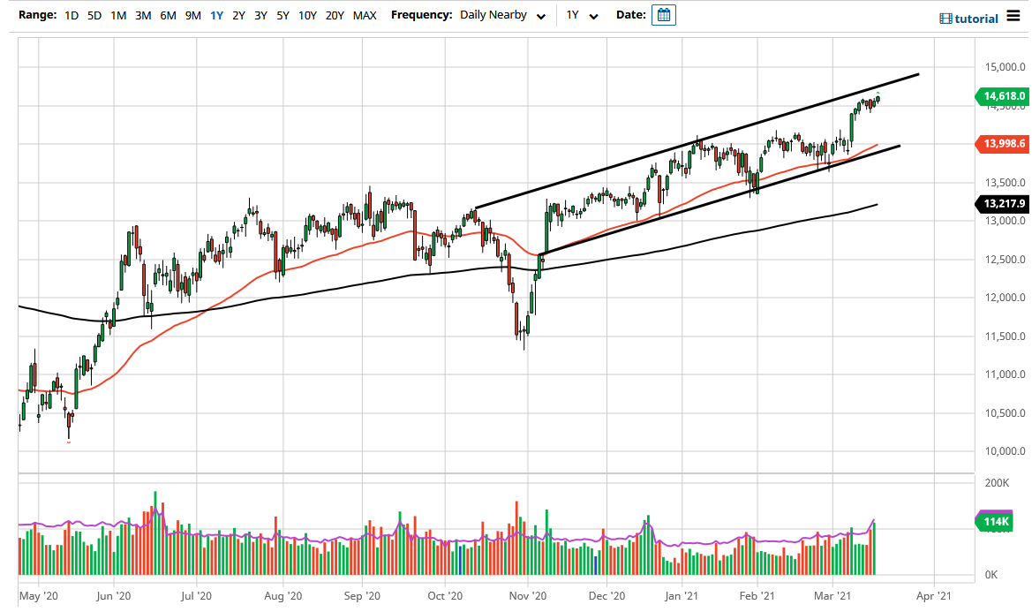Open the chevron beside Daily Nearby
This screenshot has width=1032, height=612.
pyautogui.click(x=541, y=16)
